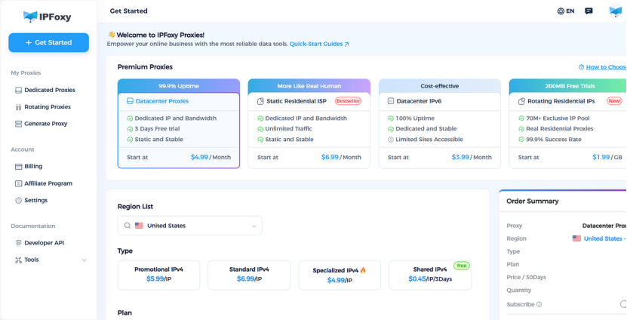Screen dimensions: 627x320
Task: Click the Get Started button
Action: (48, 43)
